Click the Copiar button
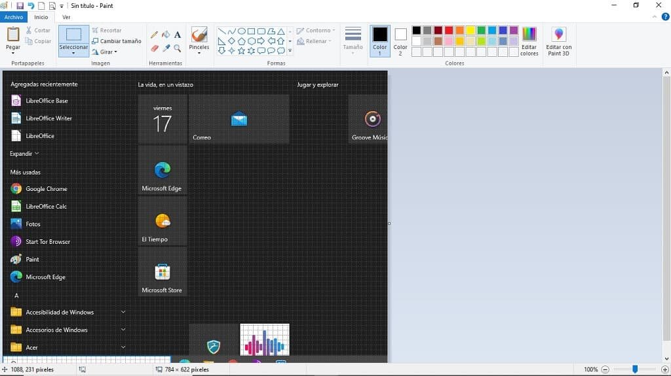671x376 pixels. 38,41
